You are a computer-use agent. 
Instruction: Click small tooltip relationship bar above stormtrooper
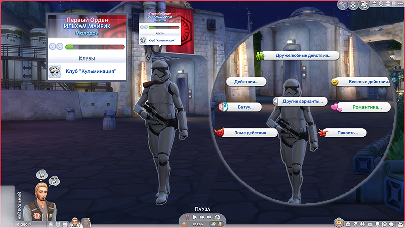pyautogui.click(x=164, y=27)
